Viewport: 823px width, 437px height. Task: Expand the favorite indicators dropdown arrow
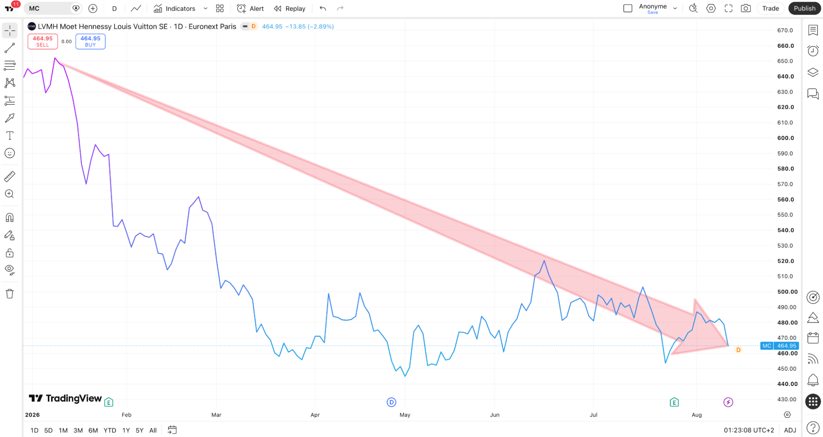pos(205,8)
